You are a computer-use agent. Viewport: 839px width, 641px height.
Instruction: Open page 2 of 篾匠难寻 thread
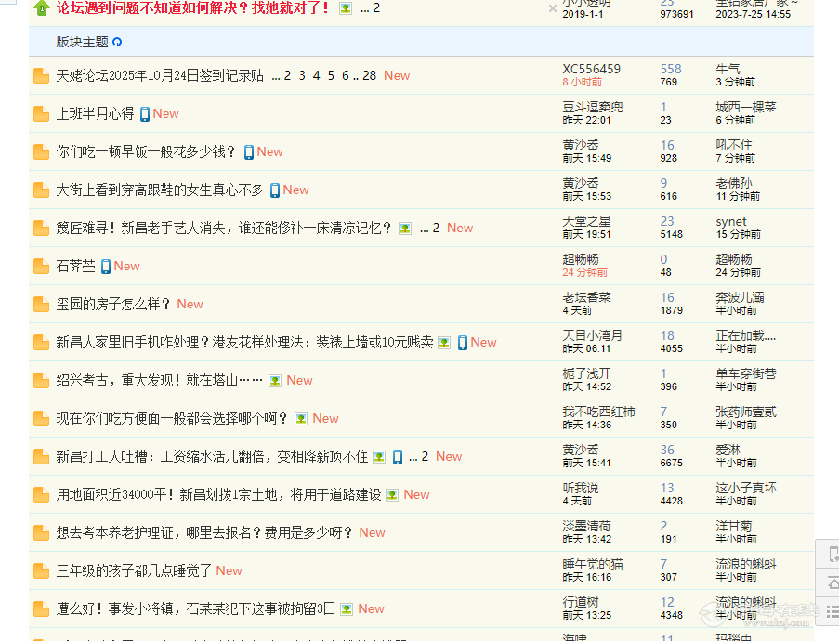pos(436,229)
